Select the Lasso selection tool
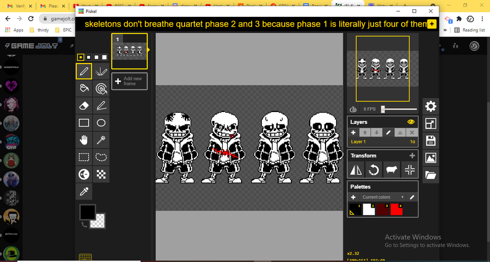 (101, 157)
